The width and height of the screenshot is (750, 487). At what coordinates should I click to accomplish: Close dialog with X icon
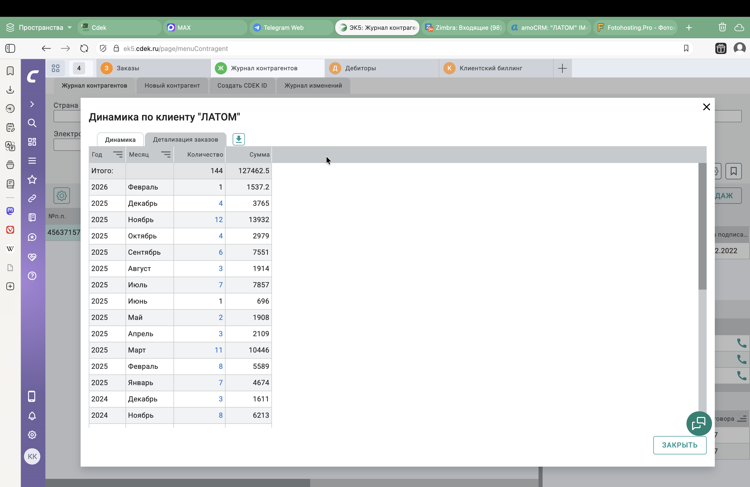click(706, 107)
